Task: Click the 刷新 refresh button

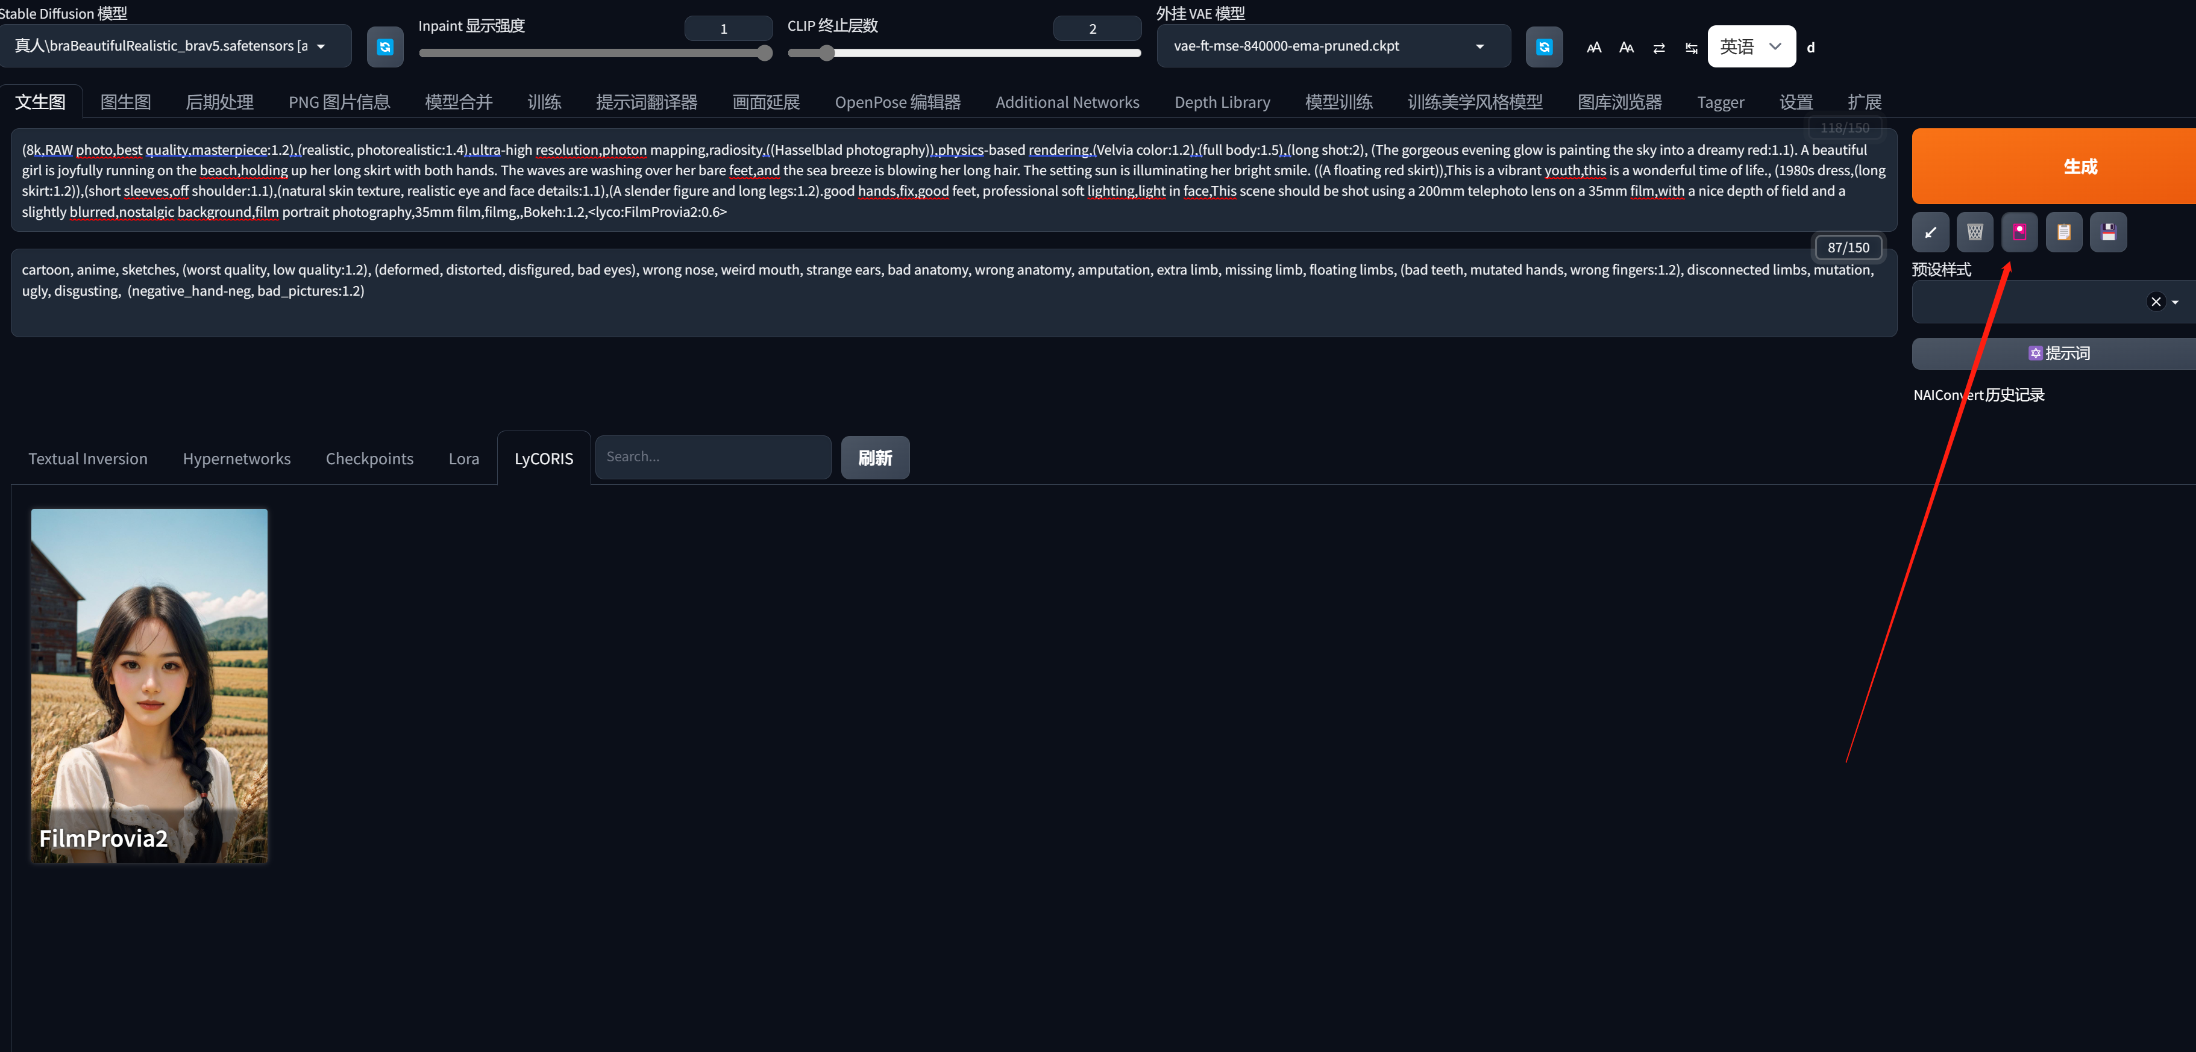Action: pos(874,458)
